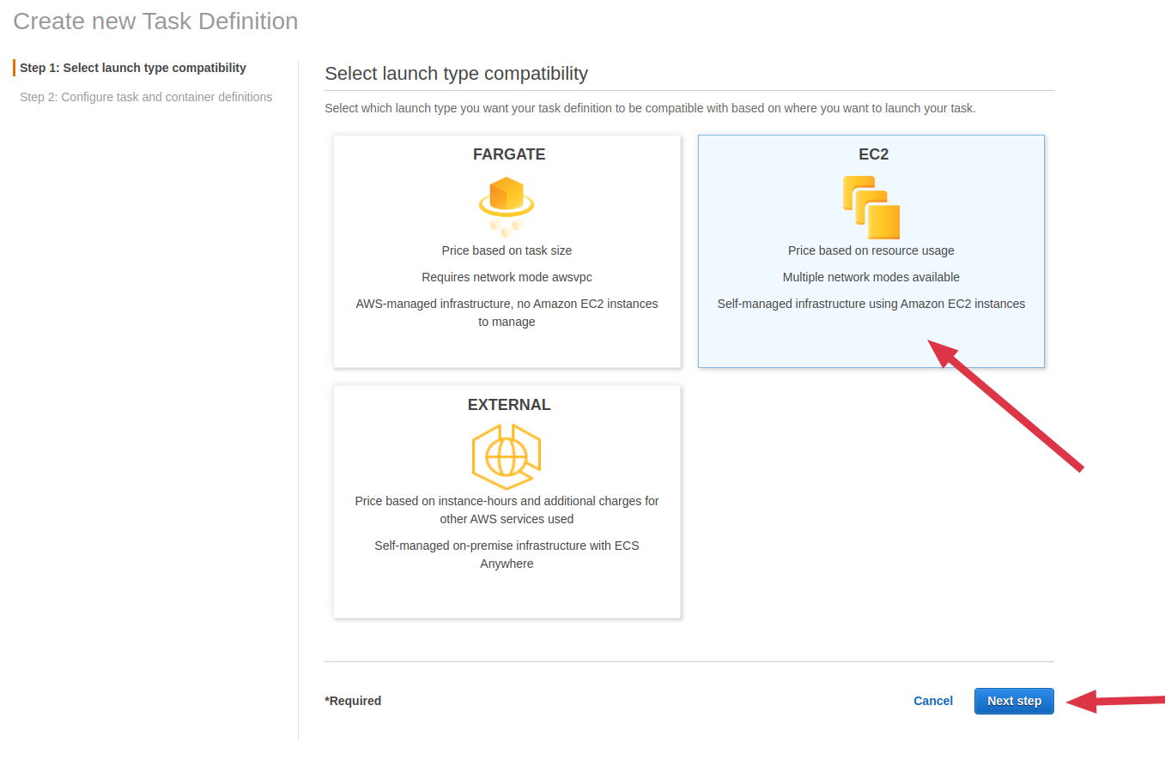Select the EXTERNAL card title
Image resolution: width=1165 pixels, height=778 pixels.
coord(508,405)
